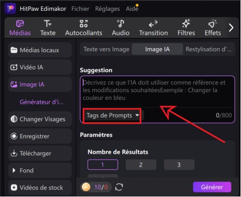Open the Fichier menu
Image resolution: width=241 pixels, height=197 pixels.
pyautogui.click(x=80, y=9)
